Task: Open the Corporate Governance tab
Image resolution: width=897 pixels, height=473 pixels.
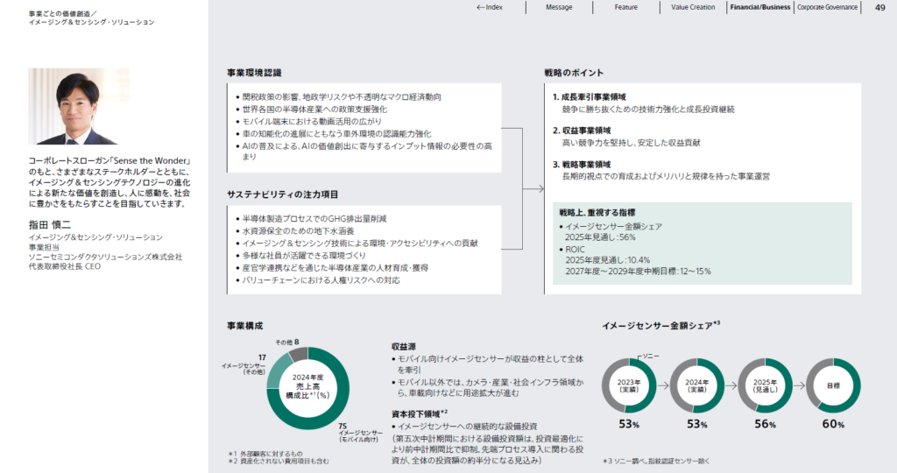Action: [x=830, y=7]
